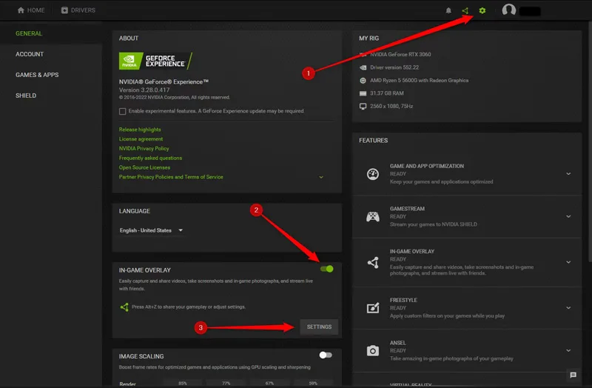
Task: Click the driver icon beside Driver version 552.22
Action: (x=363, y=67)
